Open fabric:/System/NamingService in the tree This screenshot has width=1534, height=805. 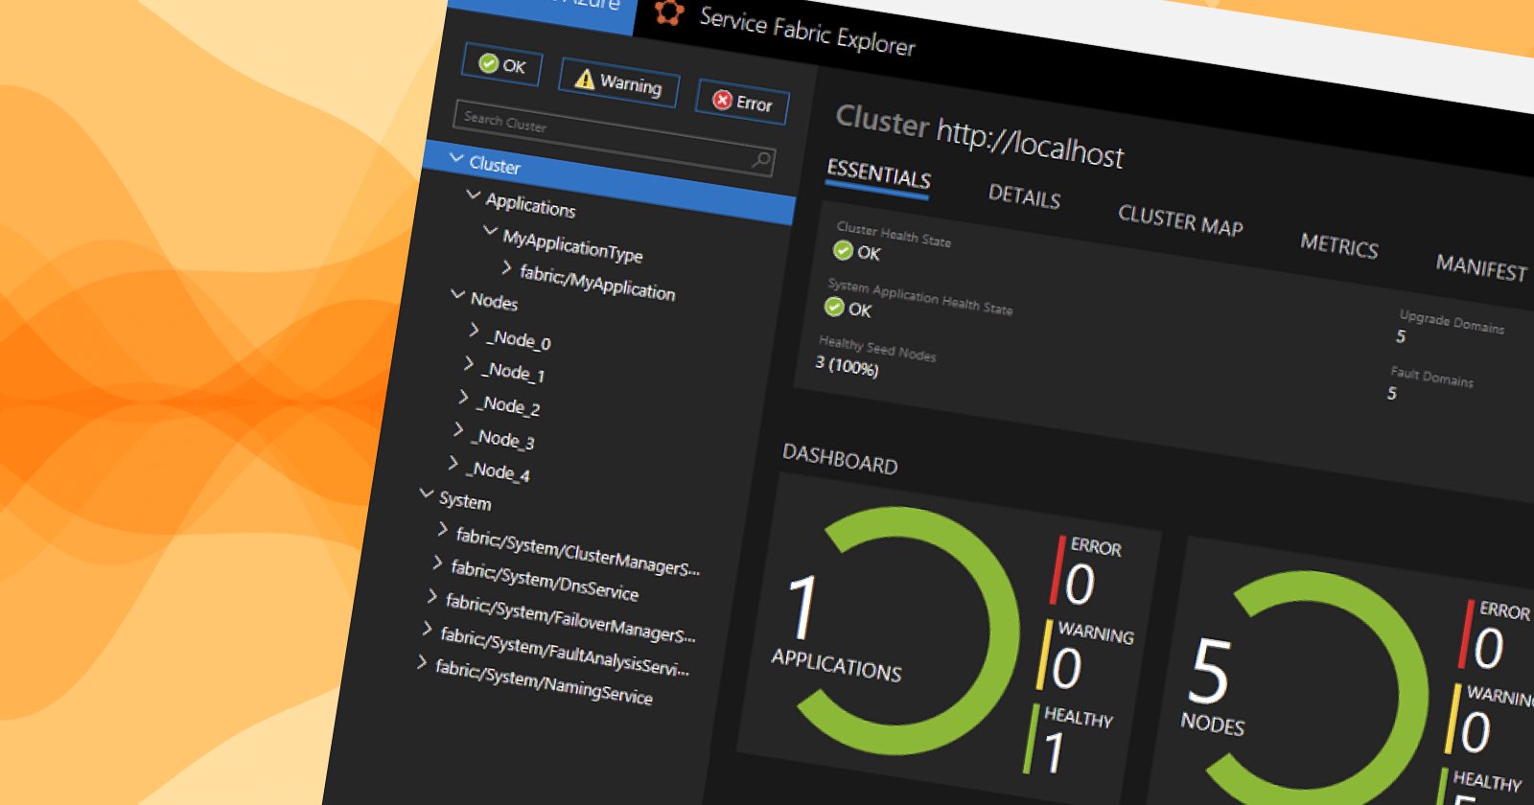pos(544,682)
